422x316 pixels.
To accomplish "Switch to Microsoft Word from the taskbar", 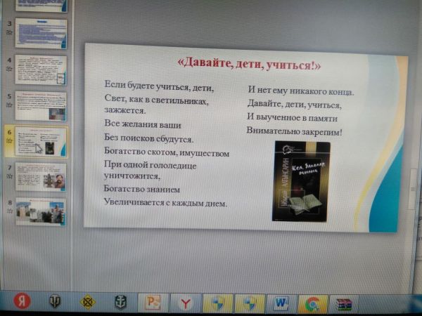I will 281,303.
